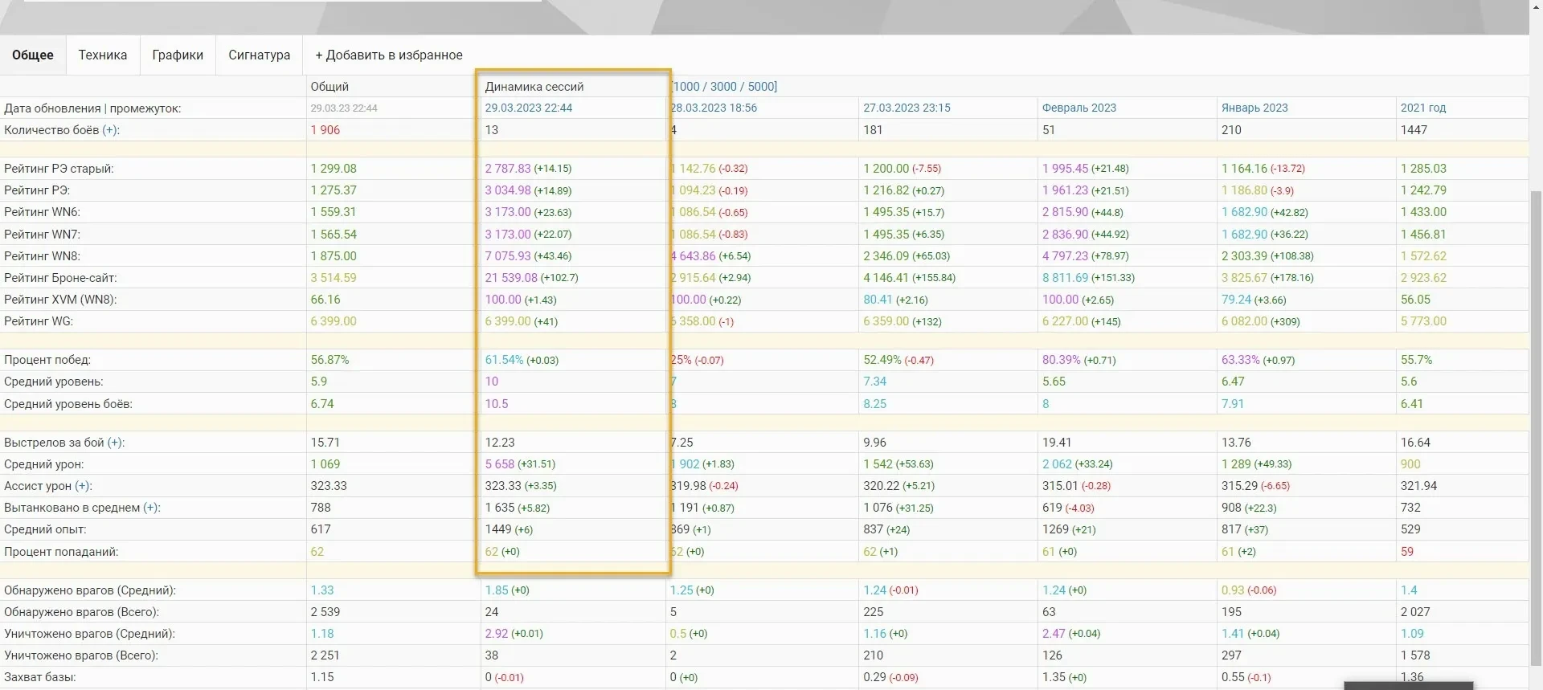
Task: Click + Добавить в избранное
Action: click(x=389, y=55)
